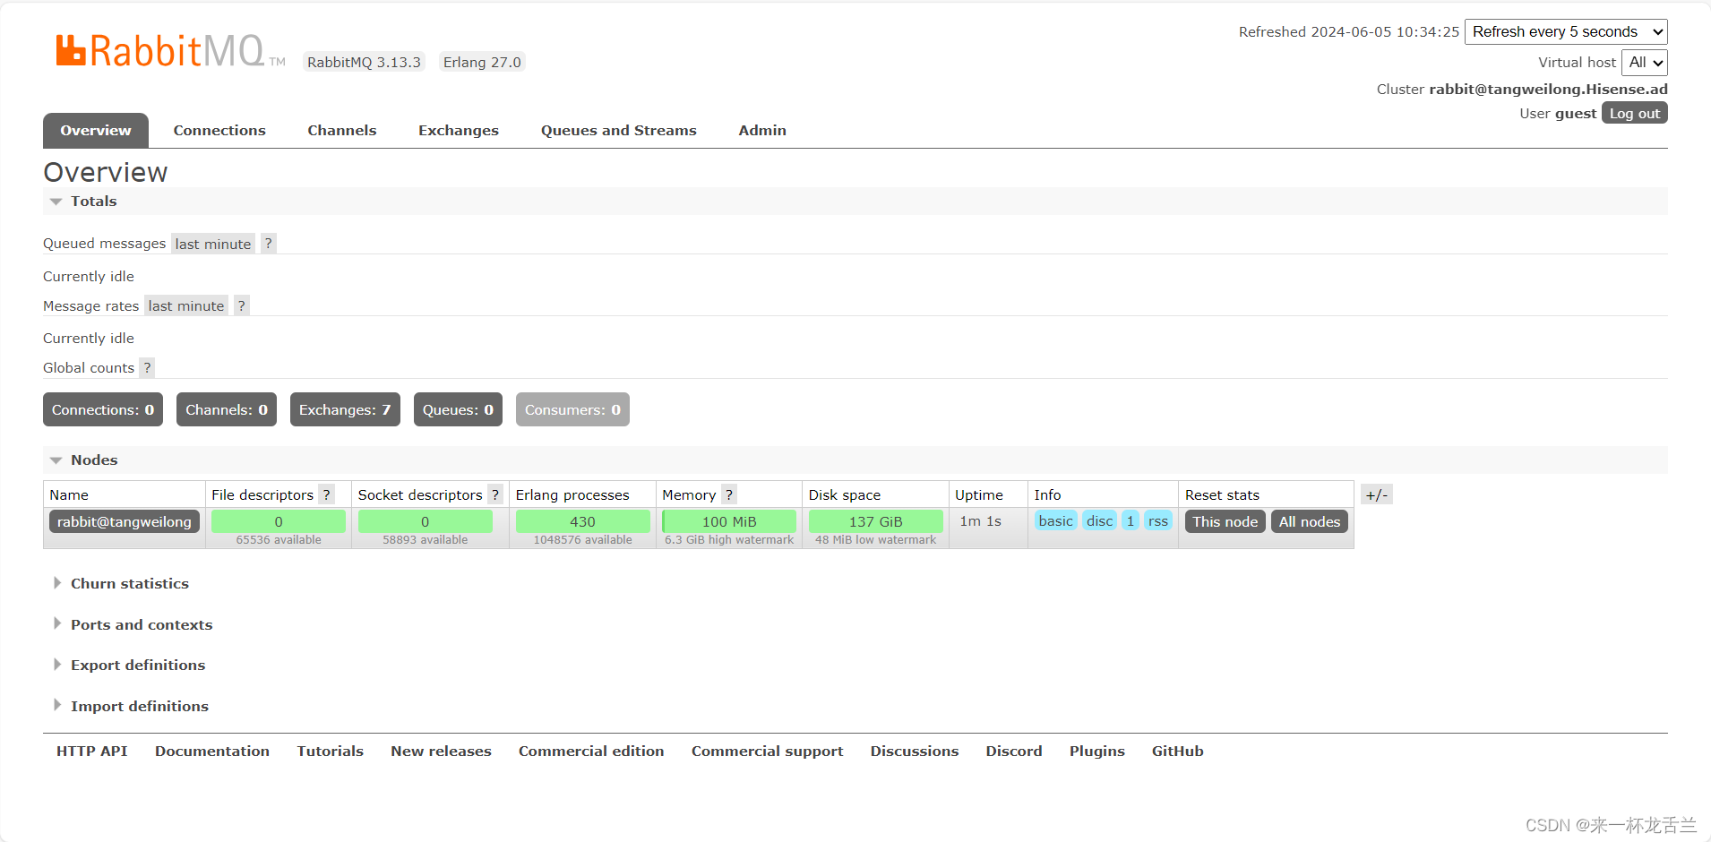Show File descriptors help tooltip
The height and width of the screenshot is (842, 1711).
click(x=327, y=494)
